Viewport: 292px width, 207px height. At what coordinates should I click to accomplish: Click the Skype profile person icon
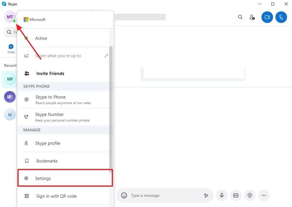click(x=26, y=143)
